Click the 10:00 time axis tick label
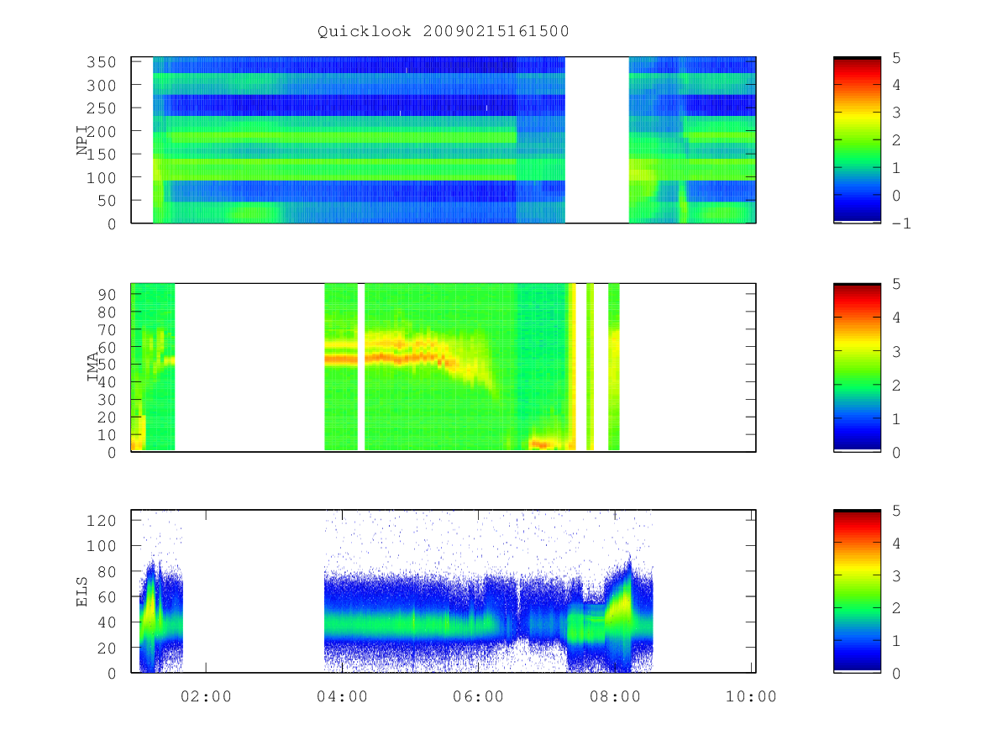Screen dimensions: 1008x756 point(751,696)
